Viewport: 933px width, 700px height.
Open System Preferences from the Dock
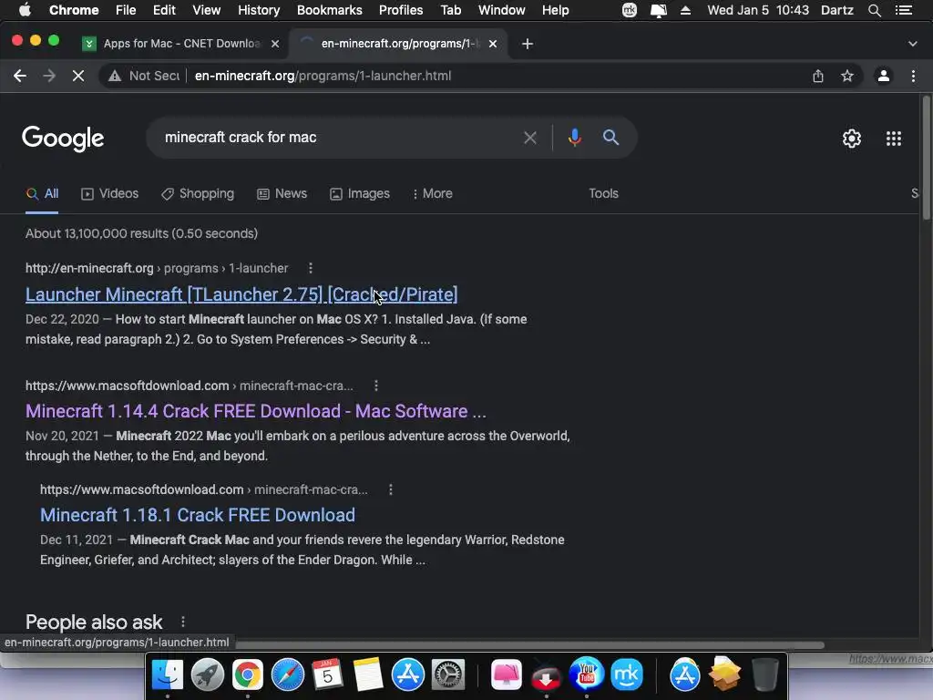[x=447, y=675]
